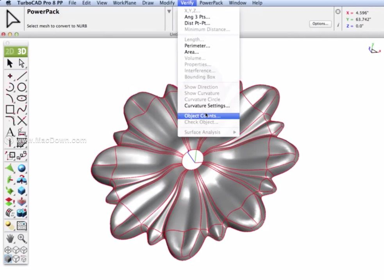Click the info 'i' icon near coordinates

[x=338, y=25]
